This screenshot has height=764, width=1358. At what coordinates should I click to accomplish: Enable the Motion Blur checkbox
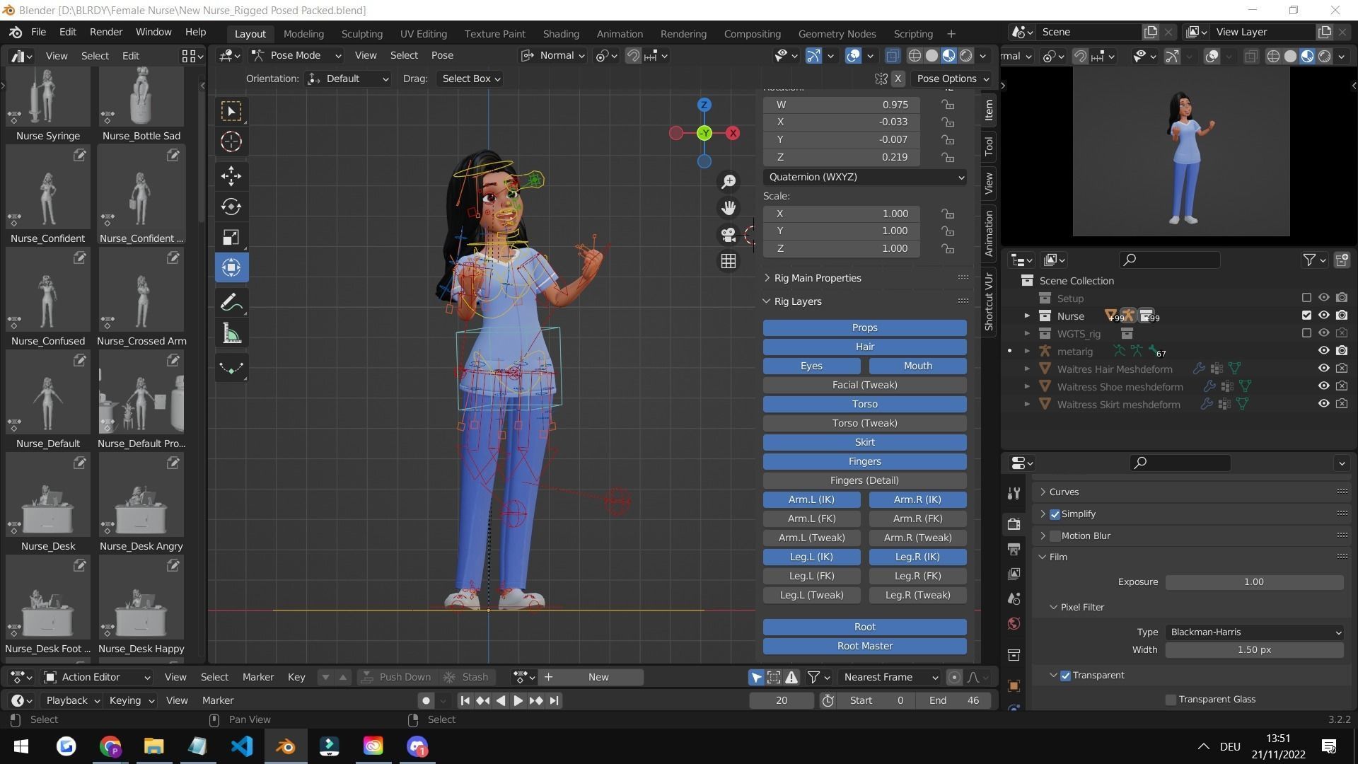1055,536
